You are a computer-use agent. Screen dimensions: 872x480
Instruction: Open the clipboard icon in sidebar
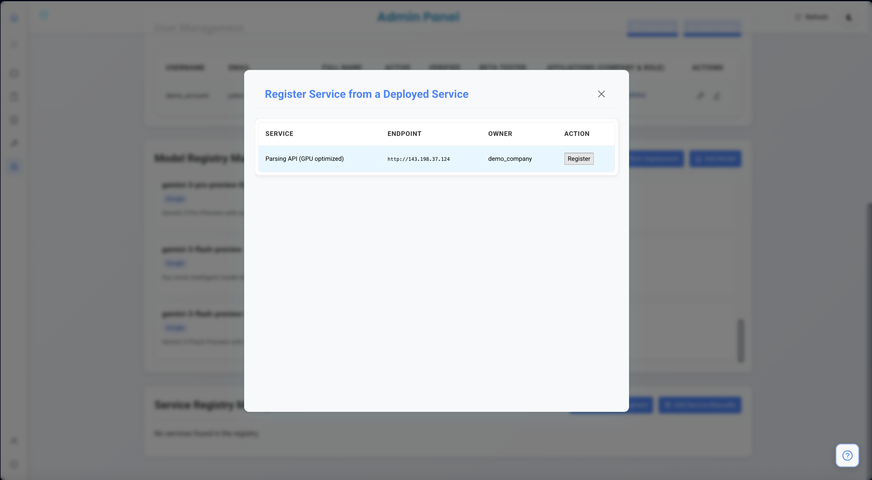click(14, 97)
